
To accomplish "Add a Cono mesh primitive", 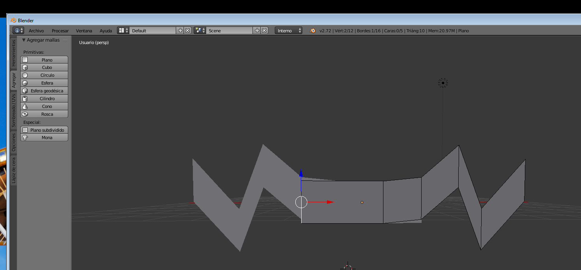I will click(44, 106).
